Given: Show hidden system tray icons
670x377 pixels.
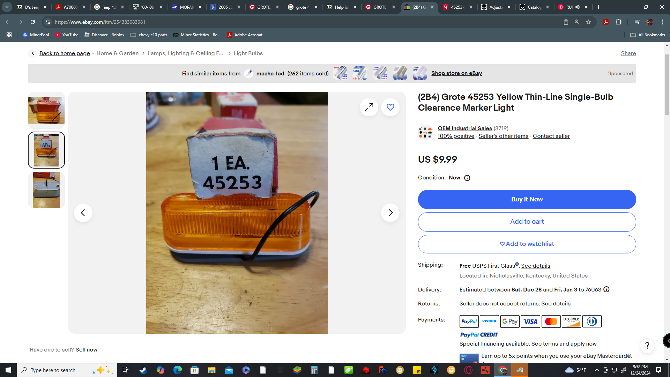Looking at the screenshot, I should 597,370.
